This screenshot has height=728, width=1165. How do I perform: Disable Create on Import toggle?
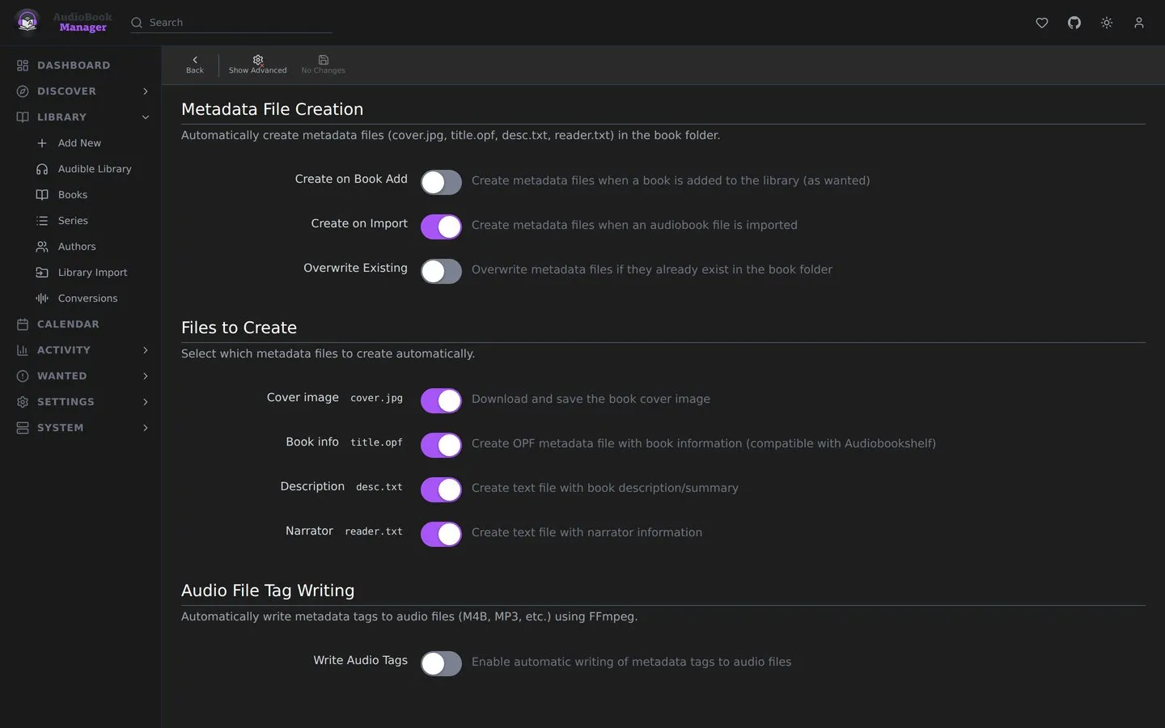click(x=441, y=226)
